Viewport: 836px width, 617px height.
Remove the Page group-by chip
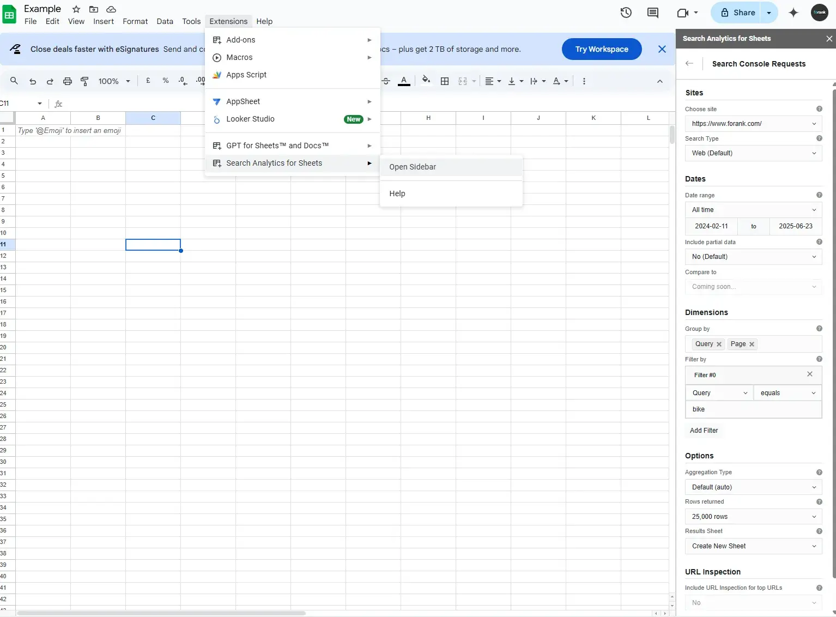click(752, 344)
